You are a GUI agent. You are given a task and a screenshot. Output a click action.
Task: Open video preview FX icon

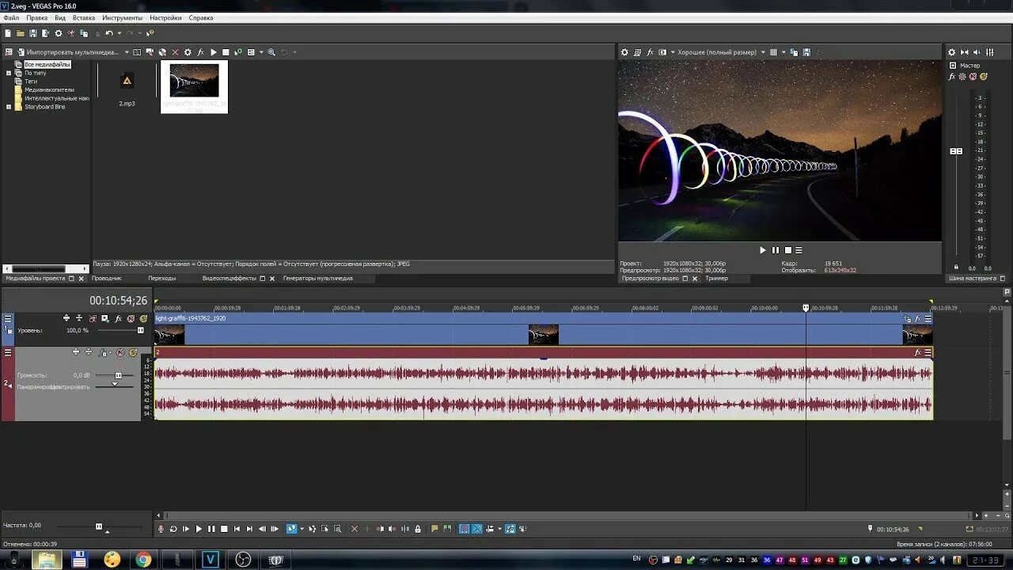click(650, 52)
